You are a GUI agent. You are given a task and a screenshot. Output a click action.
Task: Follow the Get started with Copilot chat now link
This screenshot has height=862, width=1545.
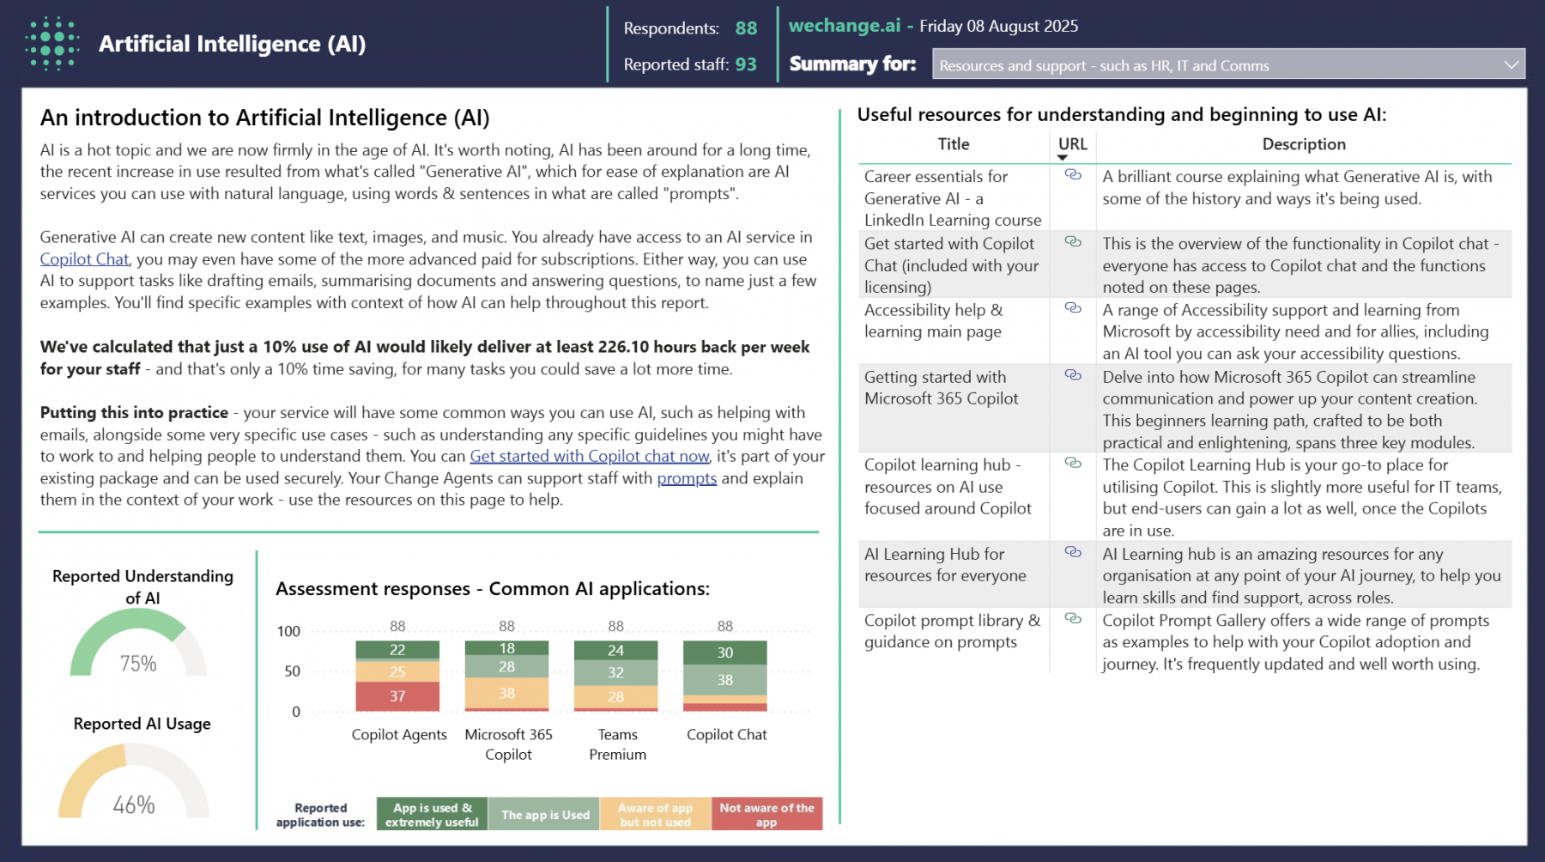click(x=589, y=457)
